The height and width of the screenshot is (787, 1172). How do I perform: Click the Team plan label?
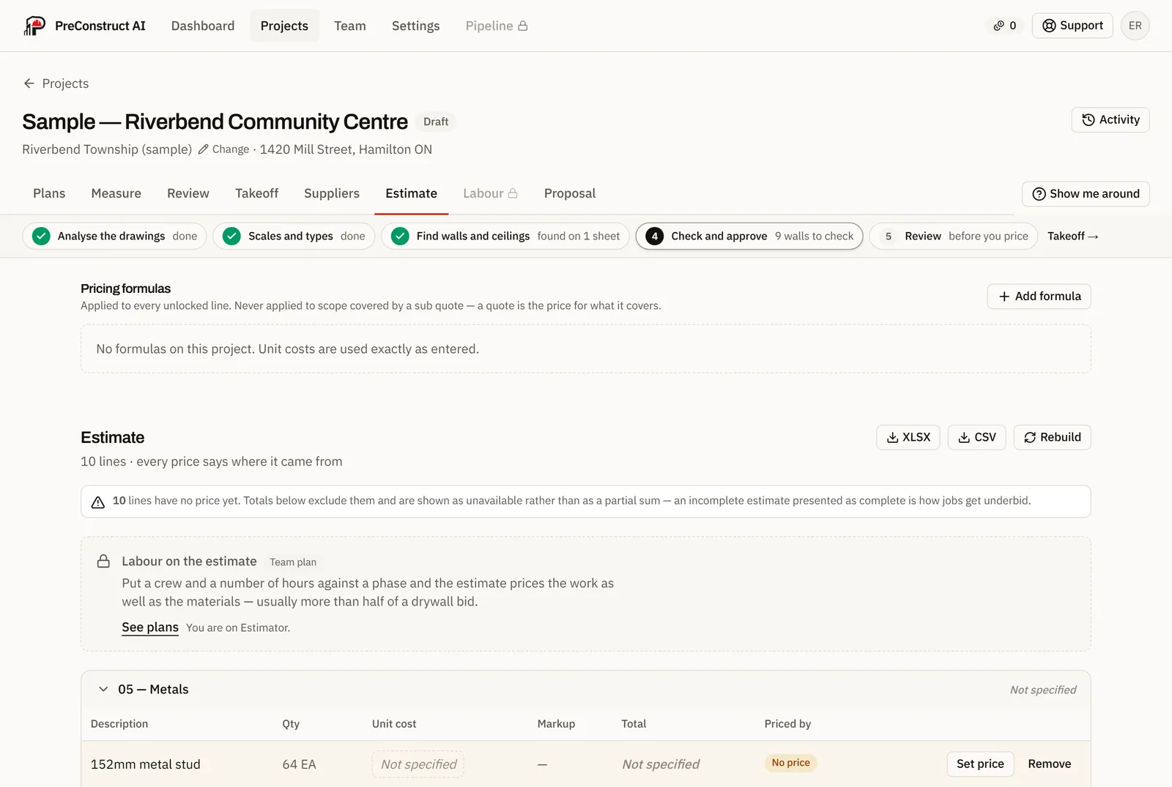coord(293,562)
